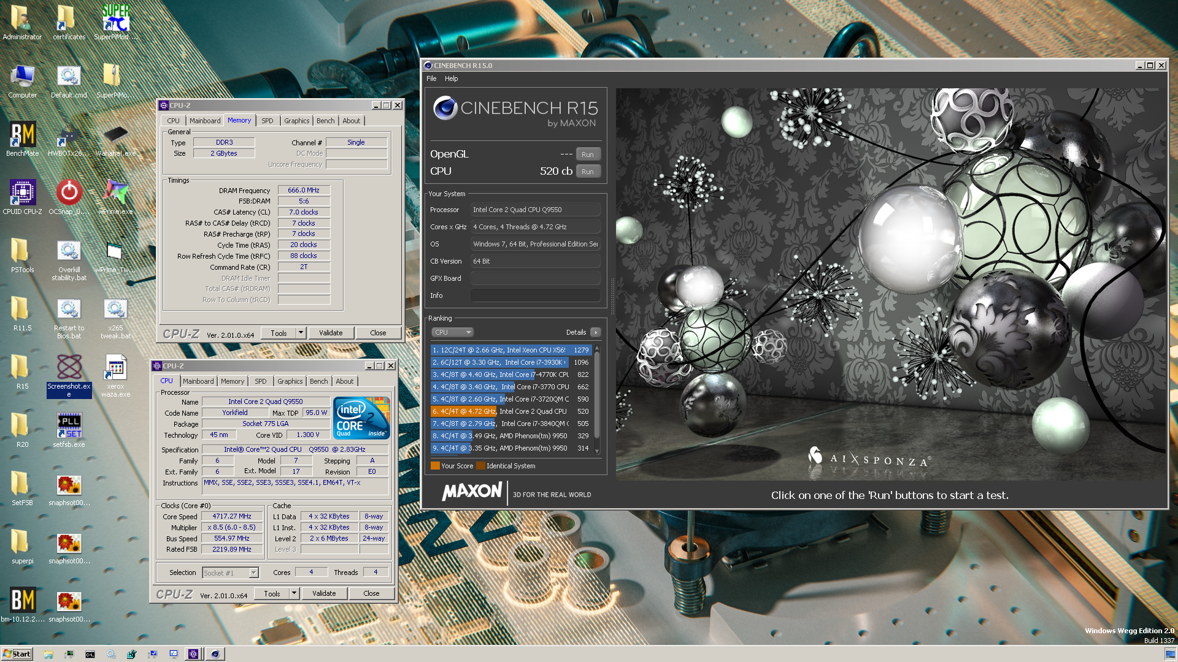The height and width of the screenshot is (662, 1178).
Task: Select the Core 2 Quad ranking row scoring 520
Action: click(511, 411)
